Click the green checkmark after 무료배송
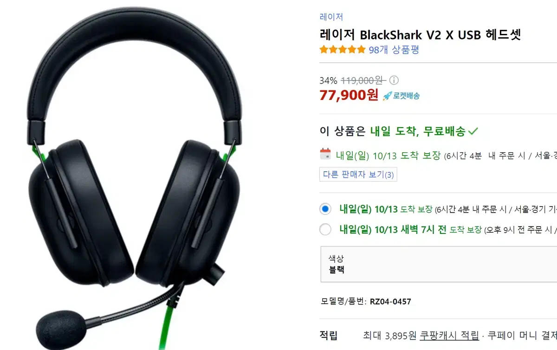Screen dimensions: 557x350 tap(473, 131)
